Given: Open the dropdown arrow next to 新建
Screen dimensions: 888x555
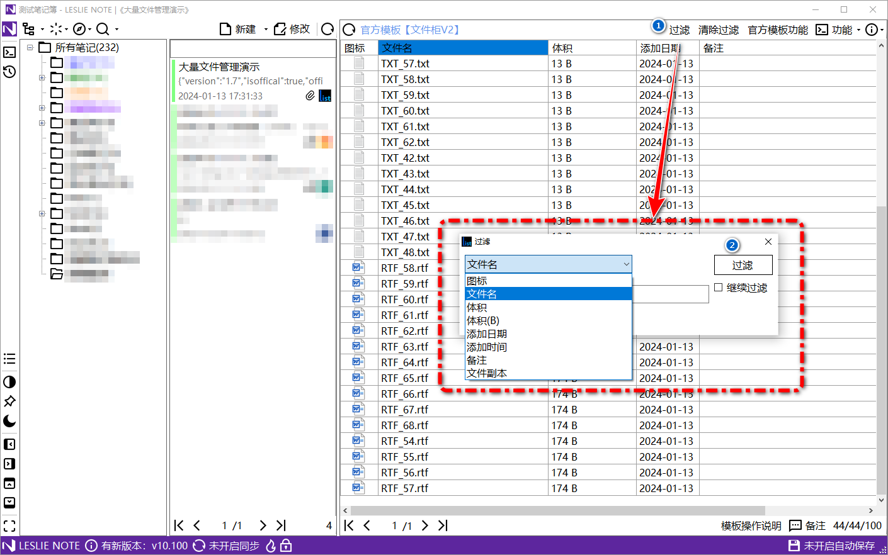Looking at the screenshot, I should [266, 30].
